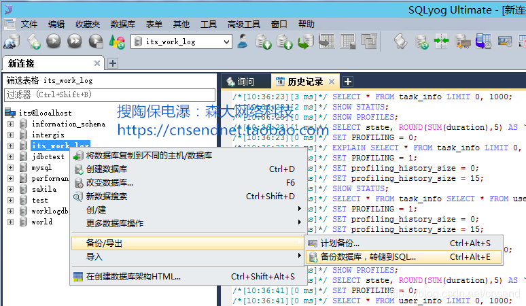Open the 编辑 menu
Viewport: 526px width, 306px height.
(56, 24)
